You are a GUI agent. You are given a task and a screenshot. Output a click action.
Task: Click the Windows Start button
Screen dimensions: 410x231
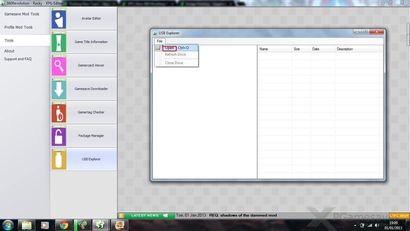[x=8, y=225]
